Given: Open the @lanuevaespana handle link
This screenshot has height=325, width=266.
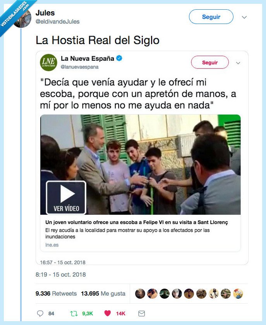Looking at the screenshot, I should pos(79,67).
